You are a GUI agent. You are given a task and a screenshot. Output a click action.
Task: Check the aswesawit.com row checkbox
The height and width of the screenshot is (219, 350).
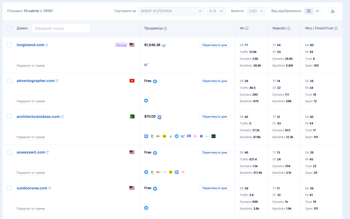(x=9, y=152)
